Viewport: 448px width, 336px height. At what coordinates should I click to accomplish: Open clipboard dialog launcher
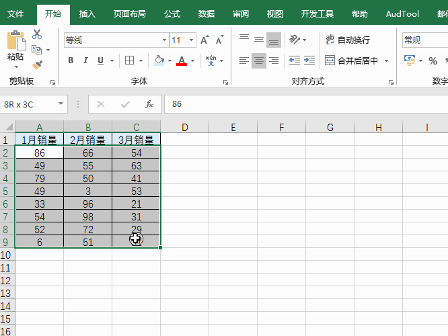53,82
